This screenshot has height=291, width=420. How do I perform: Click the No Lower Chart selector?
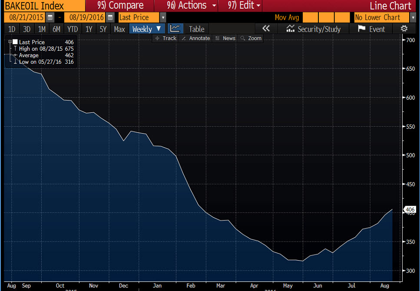click(382, 18)
